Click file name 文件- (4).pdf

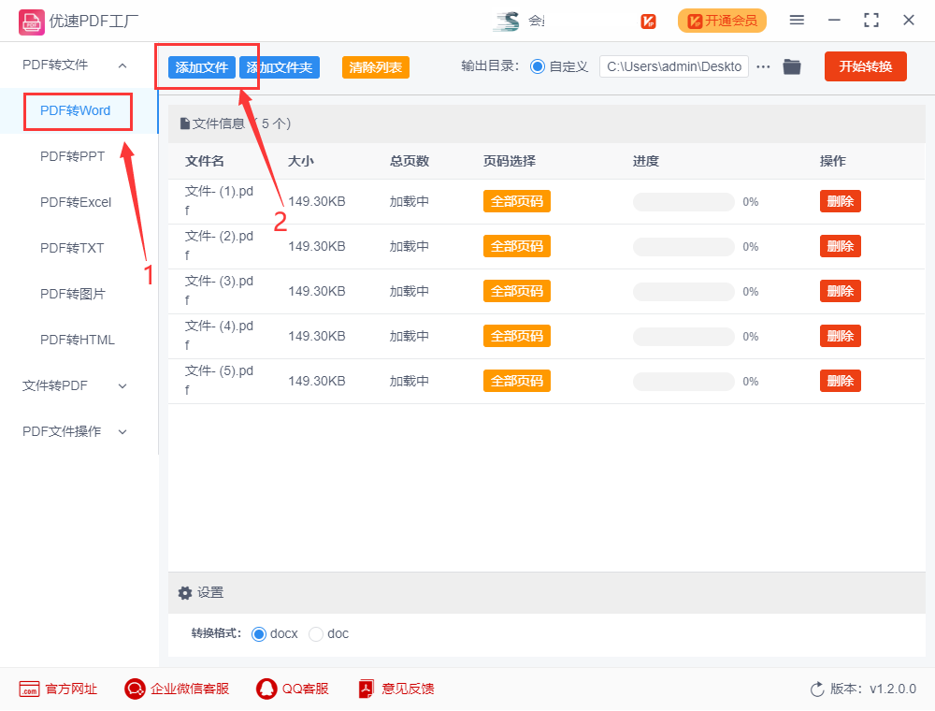219,335
